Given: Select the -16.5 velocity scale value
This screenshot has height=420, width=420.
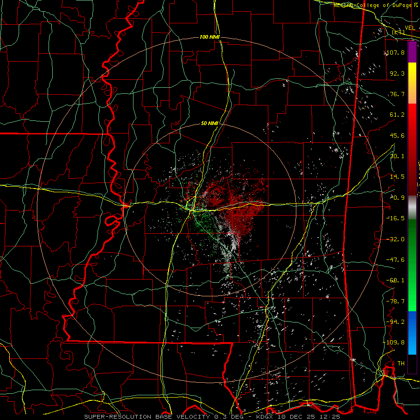Looking at the screenshot, I should pyautogui.click(x=396, y=218).
